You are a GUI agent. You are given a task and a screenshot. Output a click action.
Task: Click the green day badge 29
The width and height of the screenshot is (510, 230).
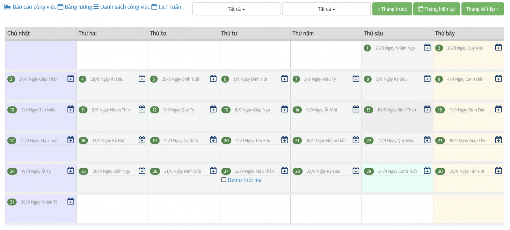[x=369, y=171]
